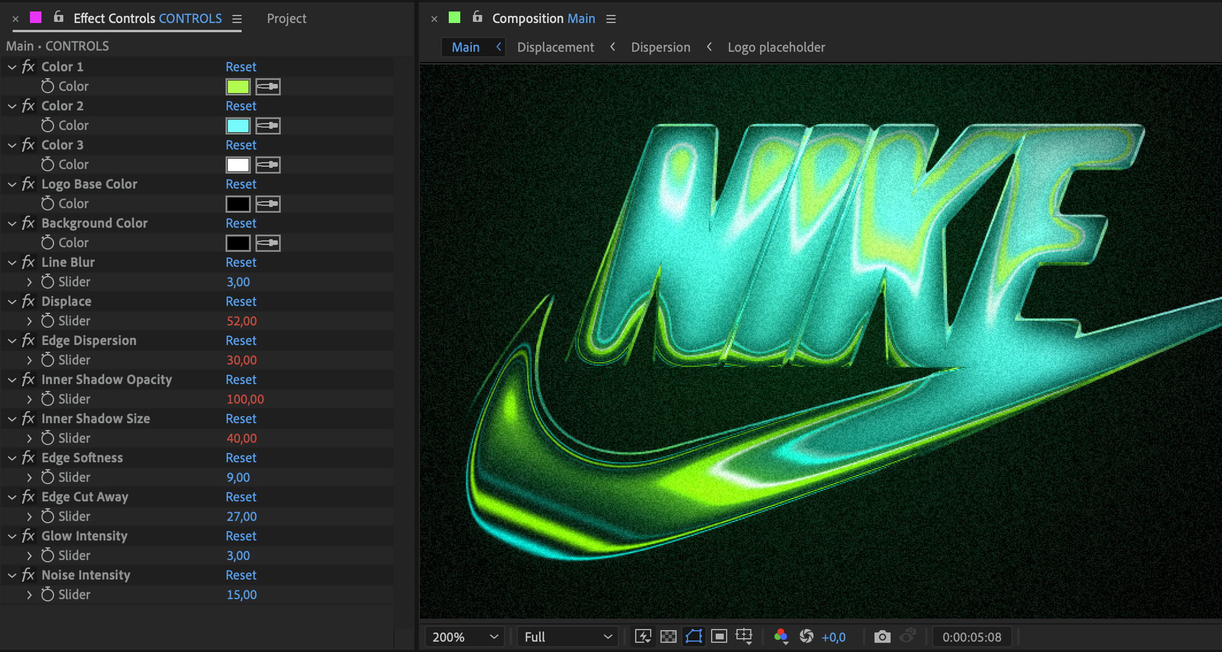Toggle the Edge Softness fx switch

28,458
